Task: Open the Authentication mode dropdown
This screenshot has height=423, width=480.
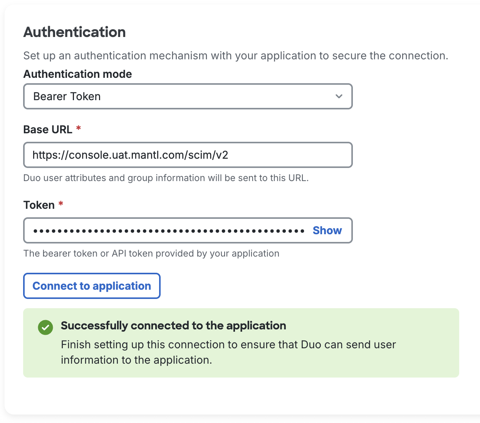Action: tap(188, 96)
